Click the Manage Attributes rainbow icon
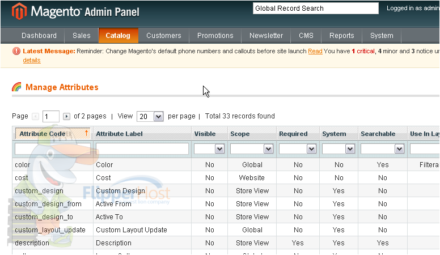 click(x=16, y=87)
